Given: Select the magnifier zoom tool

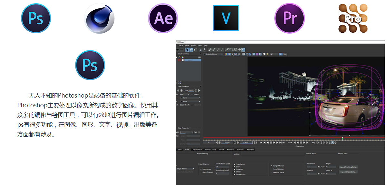Looking at the screenshot, I should (x=205, y=50).
